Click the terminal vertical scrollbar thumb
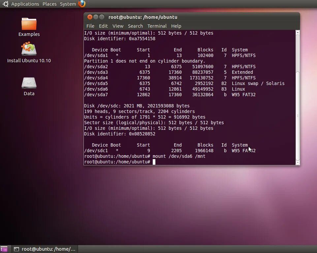Viewport: 317px width, 253px height. [x=298, y=116]
